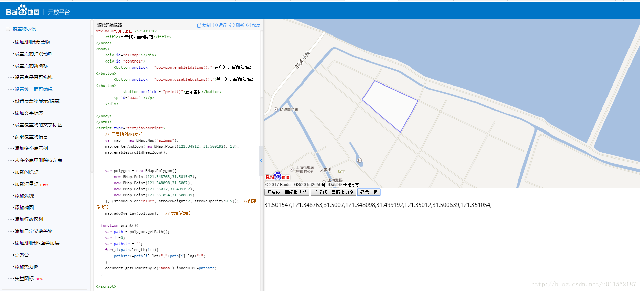Click the Baidu Map logo in header
This screenshot has height=291, width=640.
pos(23,10)
